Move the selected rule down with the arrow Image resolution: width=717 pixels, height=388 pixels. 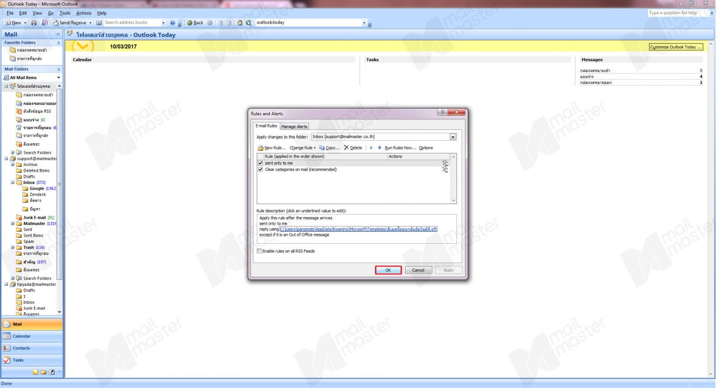point(380,148)
